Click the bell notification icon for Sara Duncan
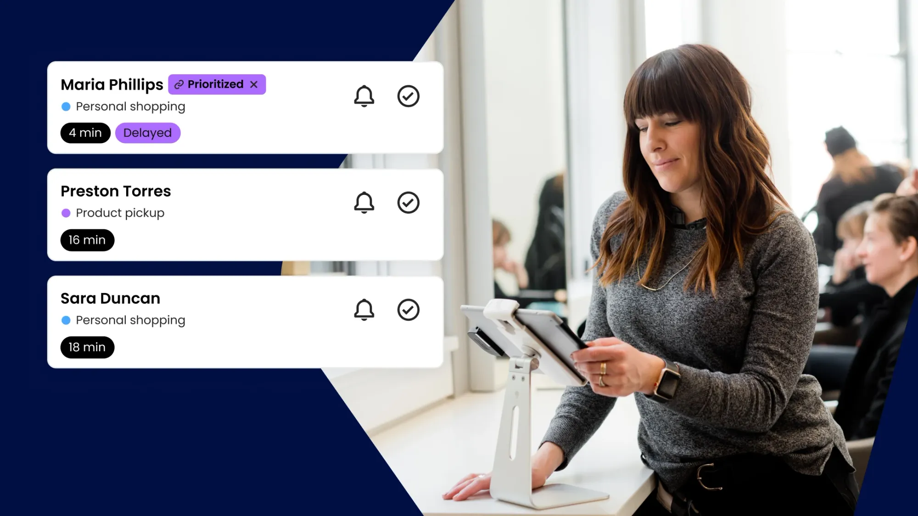Image resolution: width=918 pixels, height=516 pixels. click(x=364, y=309)
